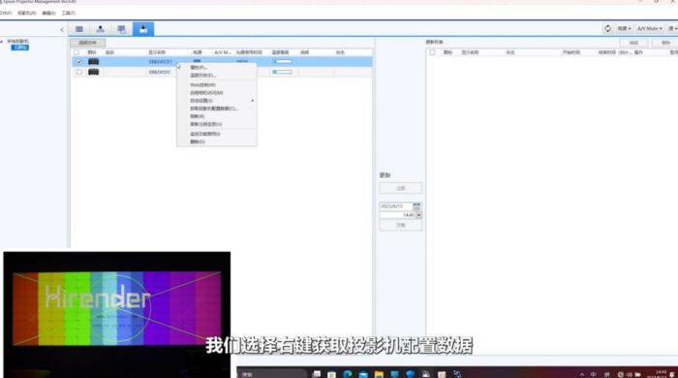Click the highlighted blue projector update tab icon
Image resolution: width=678 pixels, height=378 pixels.
tap(143, 29)
